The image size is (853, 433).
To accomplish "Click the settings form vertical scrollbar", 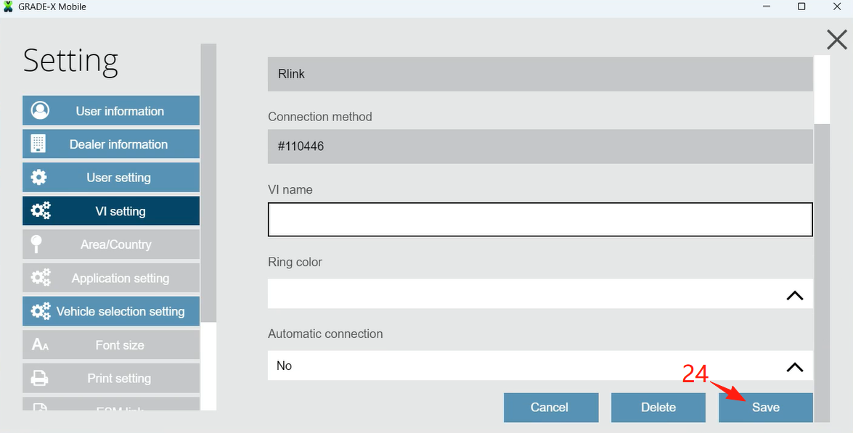I will coord(822,268).
